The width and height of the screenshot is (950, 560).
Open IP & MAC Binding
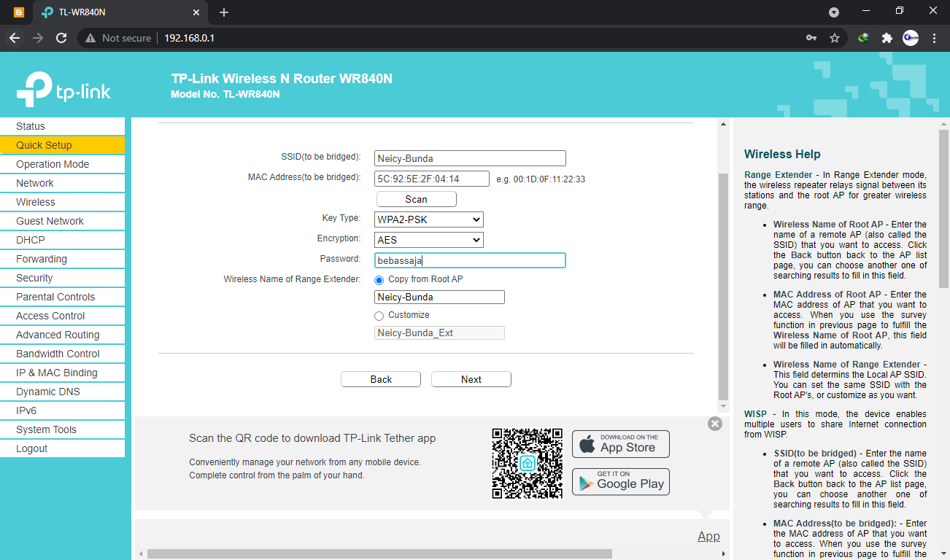(62, 373)
